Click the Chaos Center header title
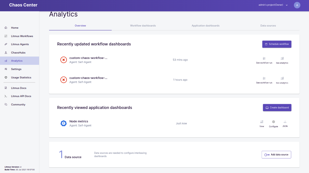309x173 pixels. coord(23,5)
